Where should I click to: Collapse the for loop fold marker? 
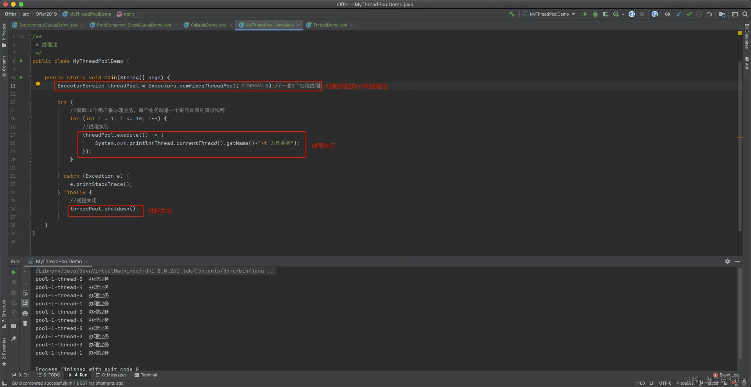(30, 119)
